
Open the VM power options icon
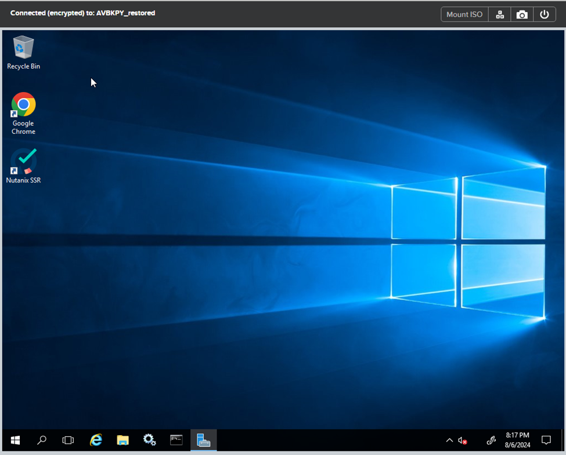545,14
